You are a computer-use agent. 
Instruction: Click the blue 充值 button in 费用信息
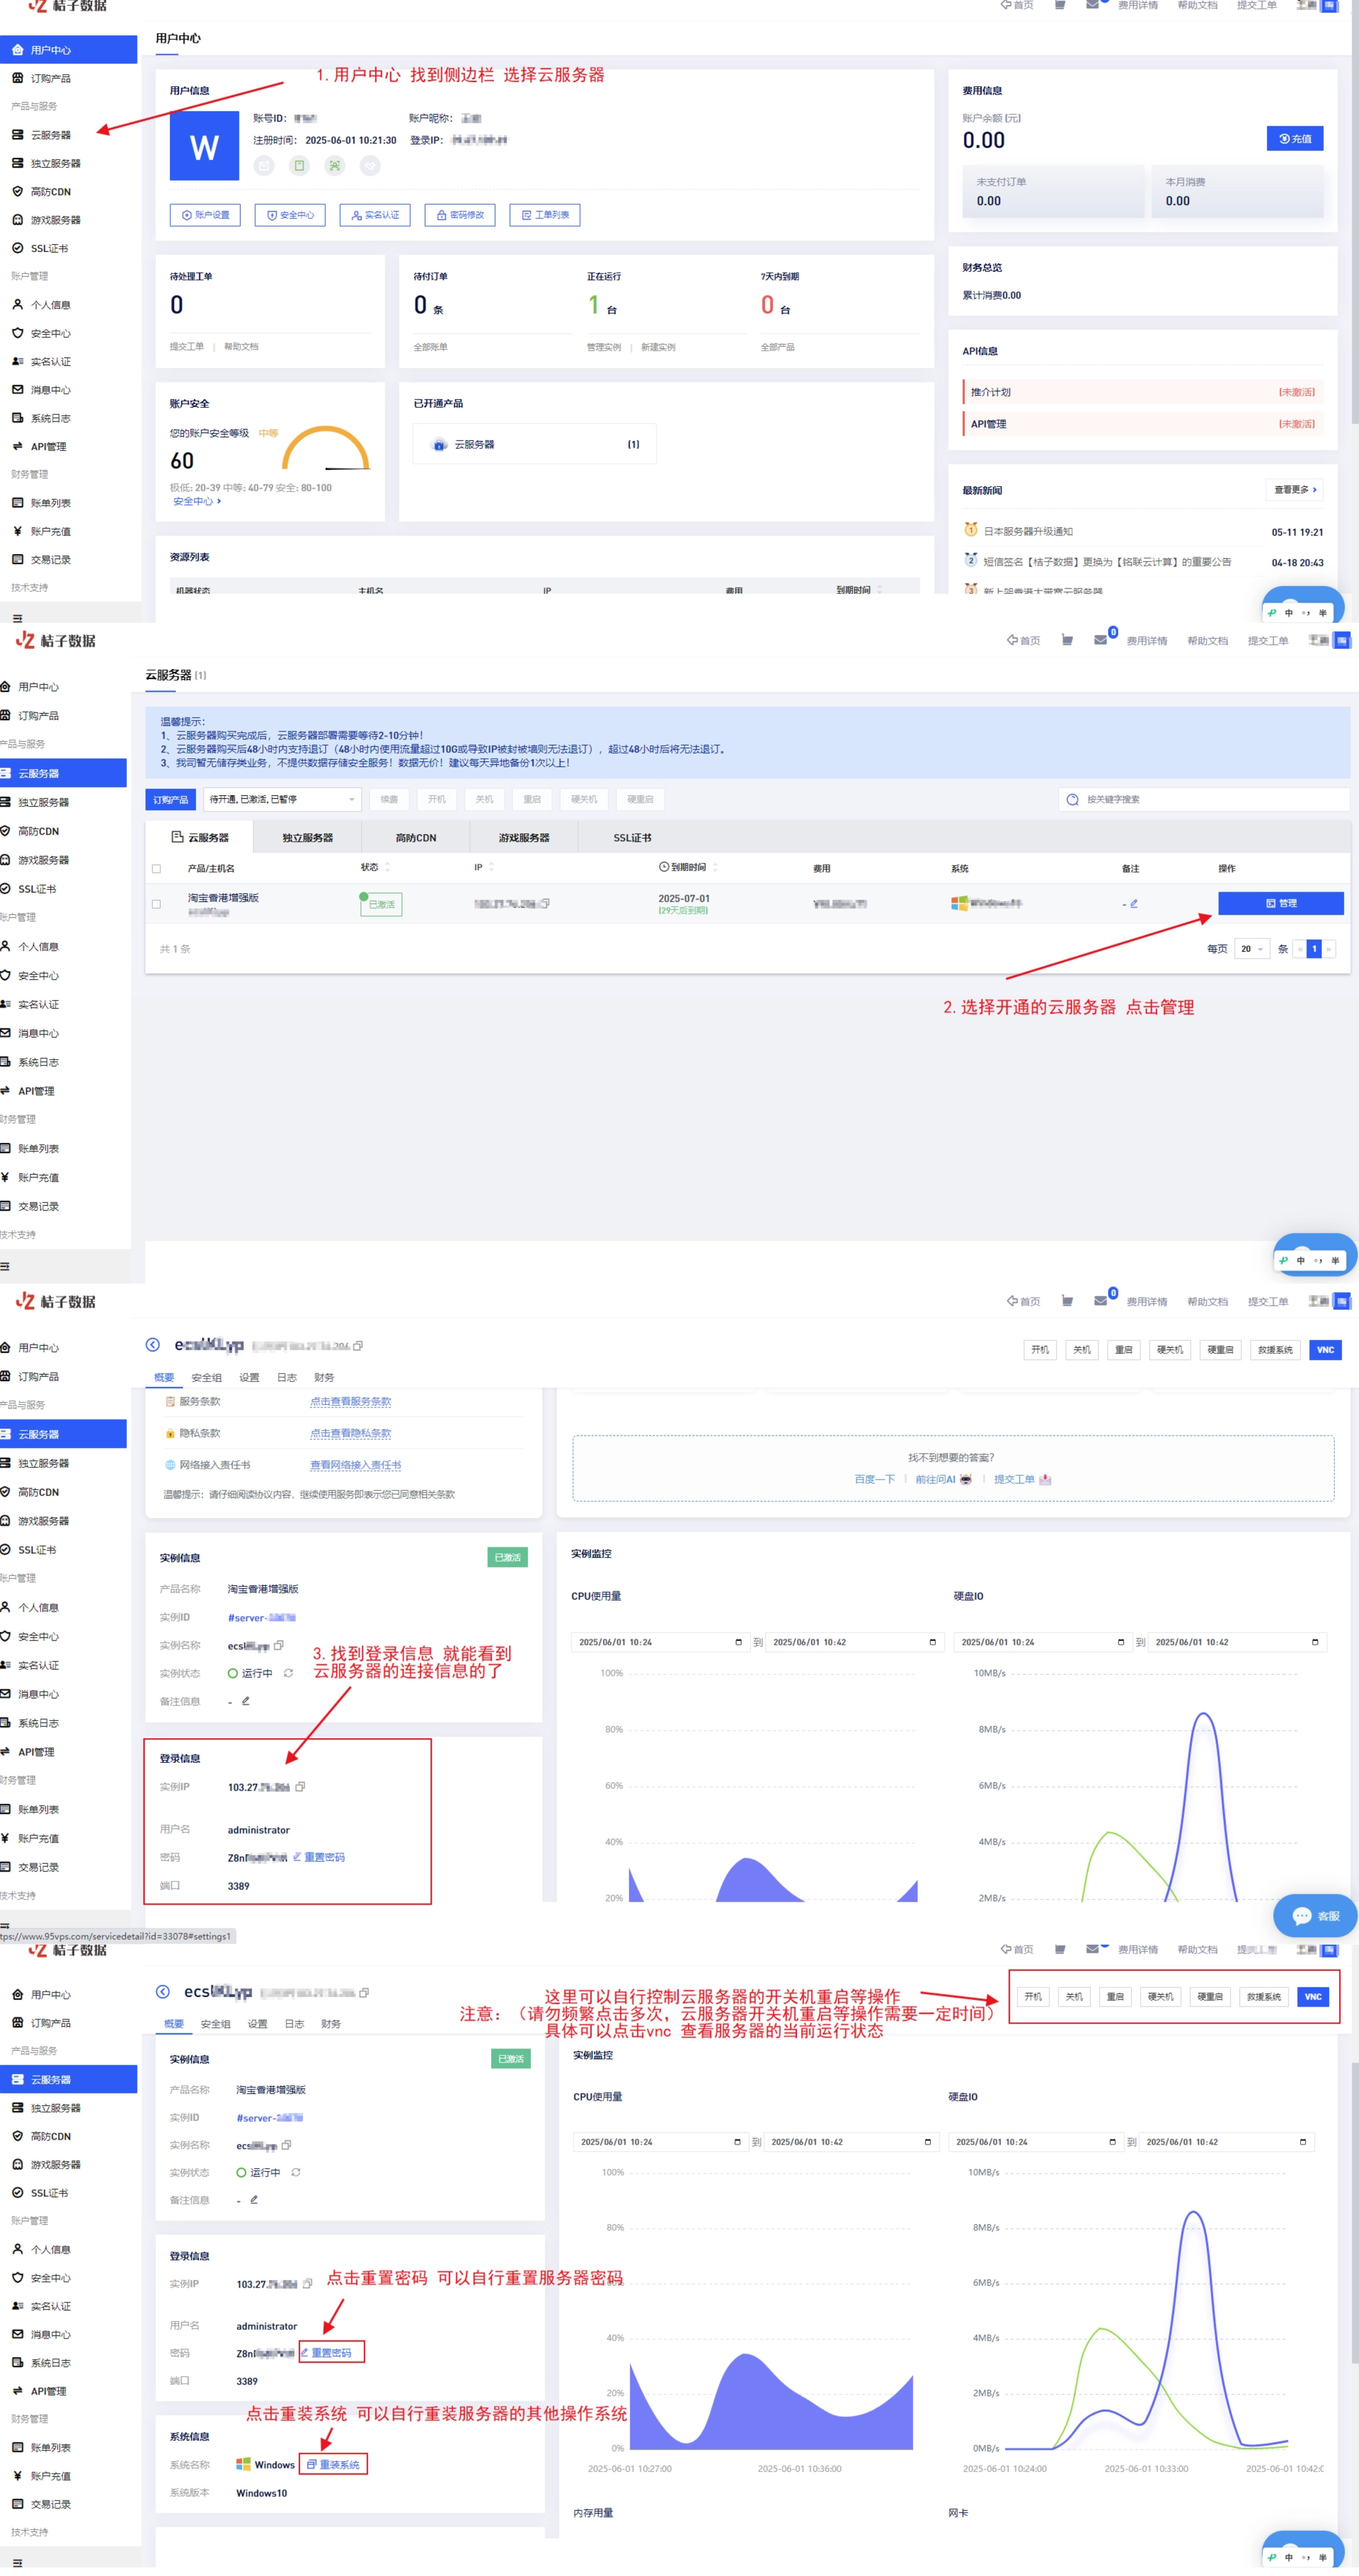coord(1295,139)
